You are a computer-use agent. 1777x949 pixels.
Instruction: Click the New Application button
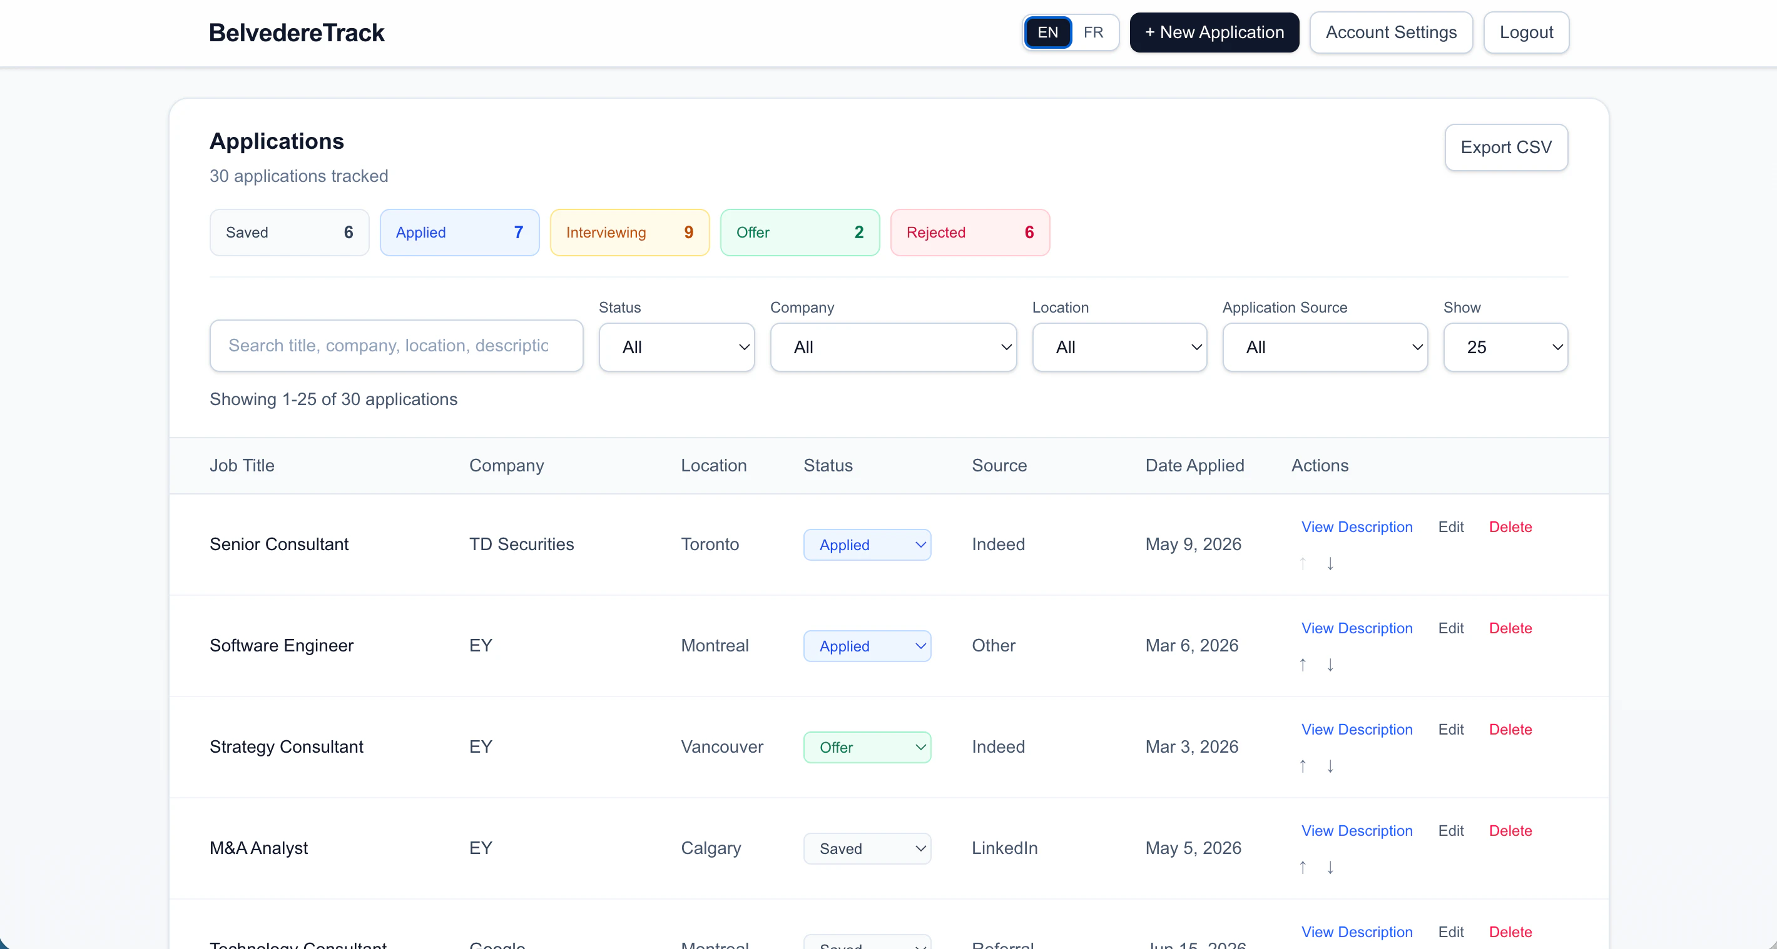point(1214,33)
